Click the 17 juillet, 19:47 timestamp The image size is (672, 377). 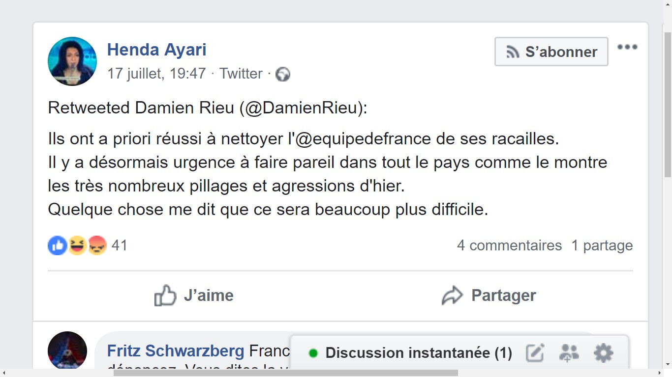point(156,74)
